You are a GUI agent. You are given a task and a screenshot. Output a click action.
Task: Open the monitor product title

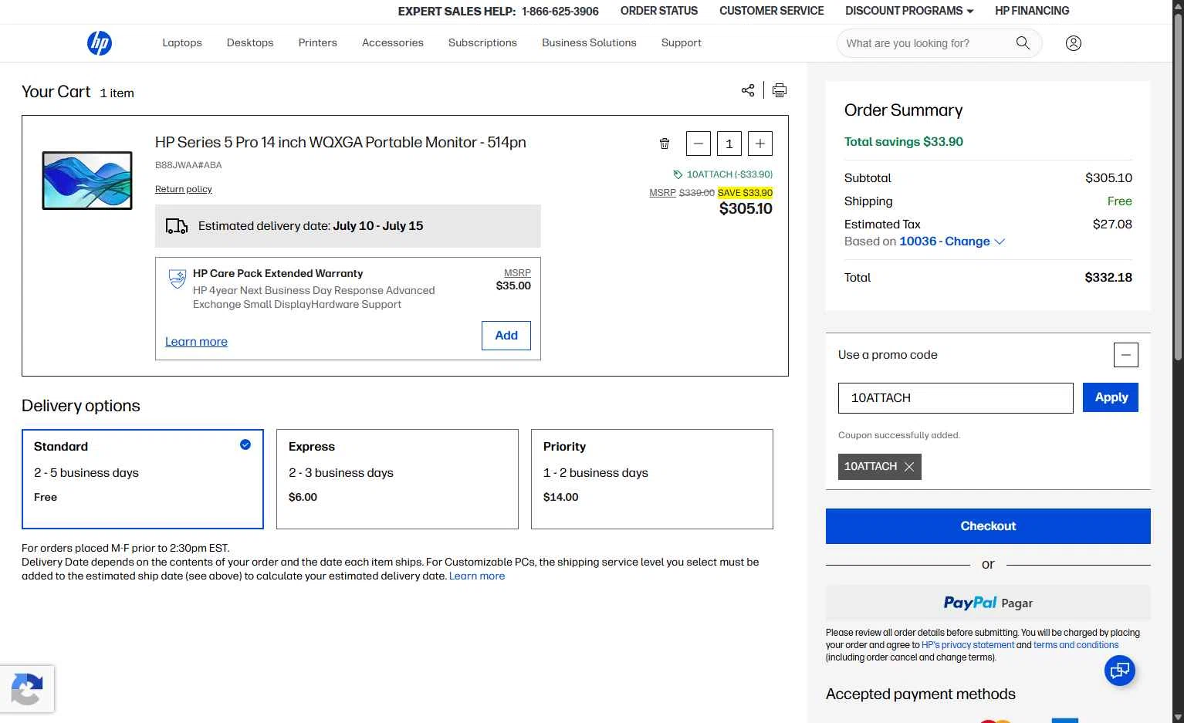(340, 143)
